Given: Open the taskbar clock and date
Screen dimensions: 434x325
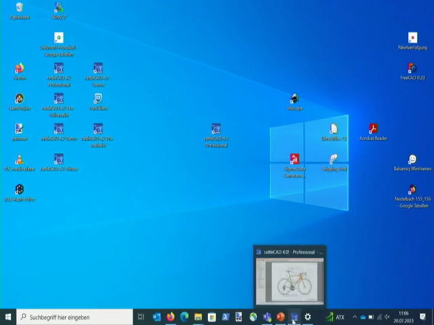Looking at the screenshot, I should (403, 317).
